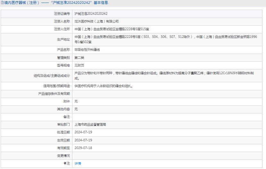
Task: Click the 适用范围 intended use text
Action: tap(103, 86)
